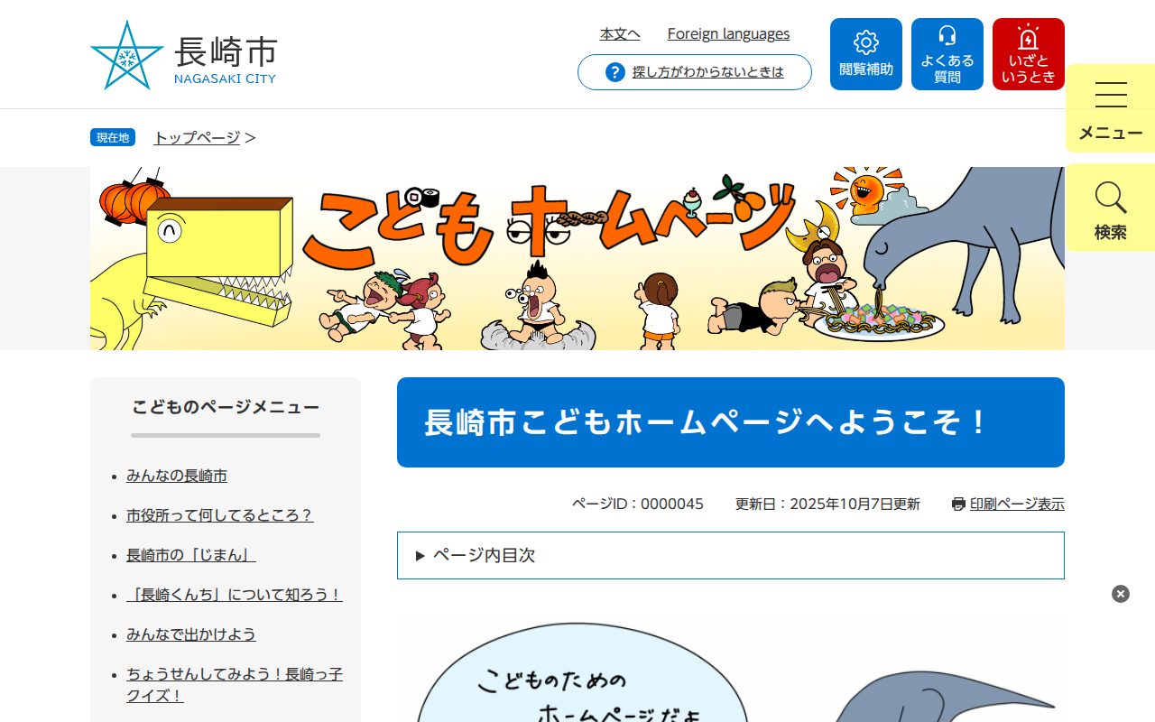Viewport: 1155px width, 722px height.
Task: Click the 長崎市こどもホームページへようこそ！ heading
Action: click(x=731, y=422)
